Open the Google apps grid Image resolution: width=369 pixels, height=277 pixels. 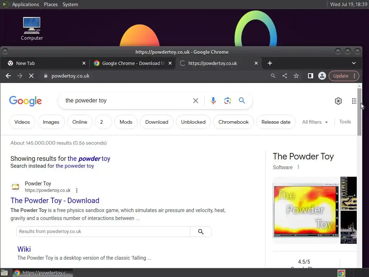(x=354, y=101)
